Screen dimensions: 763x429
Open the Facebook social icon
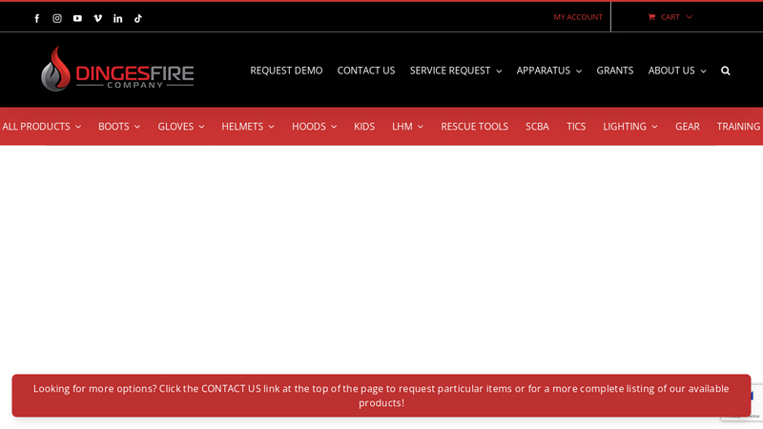tap(37, 18)
